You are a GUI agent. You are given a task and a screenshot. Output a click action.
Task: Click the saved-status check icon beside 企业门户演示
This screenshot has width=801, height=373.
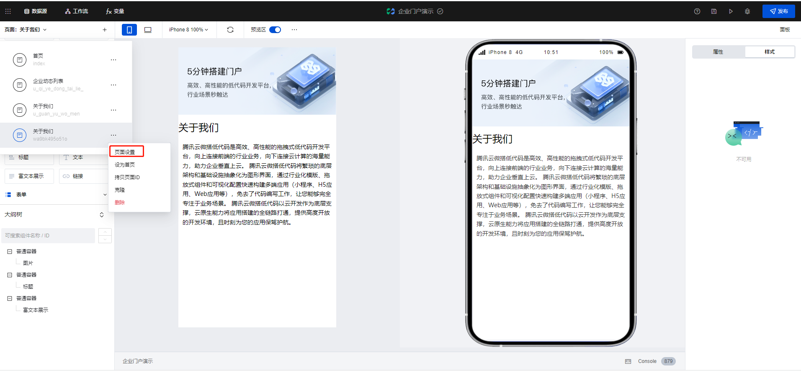(440, 11)
